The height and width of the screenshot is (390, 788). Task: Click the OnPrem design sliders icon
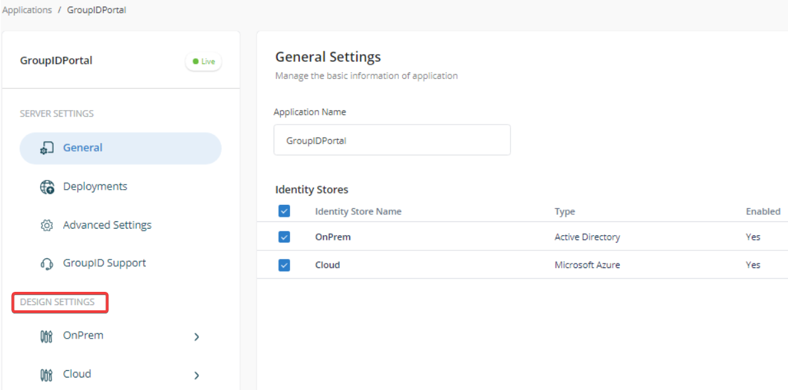47,337
